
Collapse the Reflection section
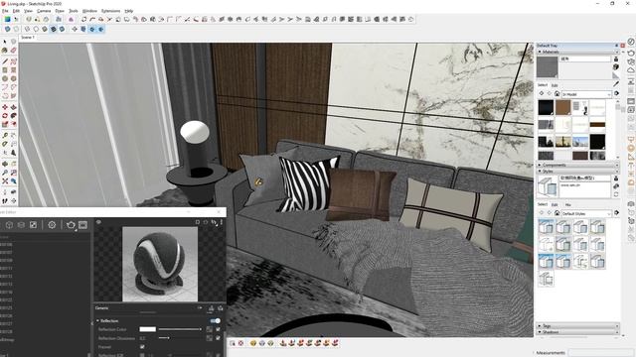point(97,320)
